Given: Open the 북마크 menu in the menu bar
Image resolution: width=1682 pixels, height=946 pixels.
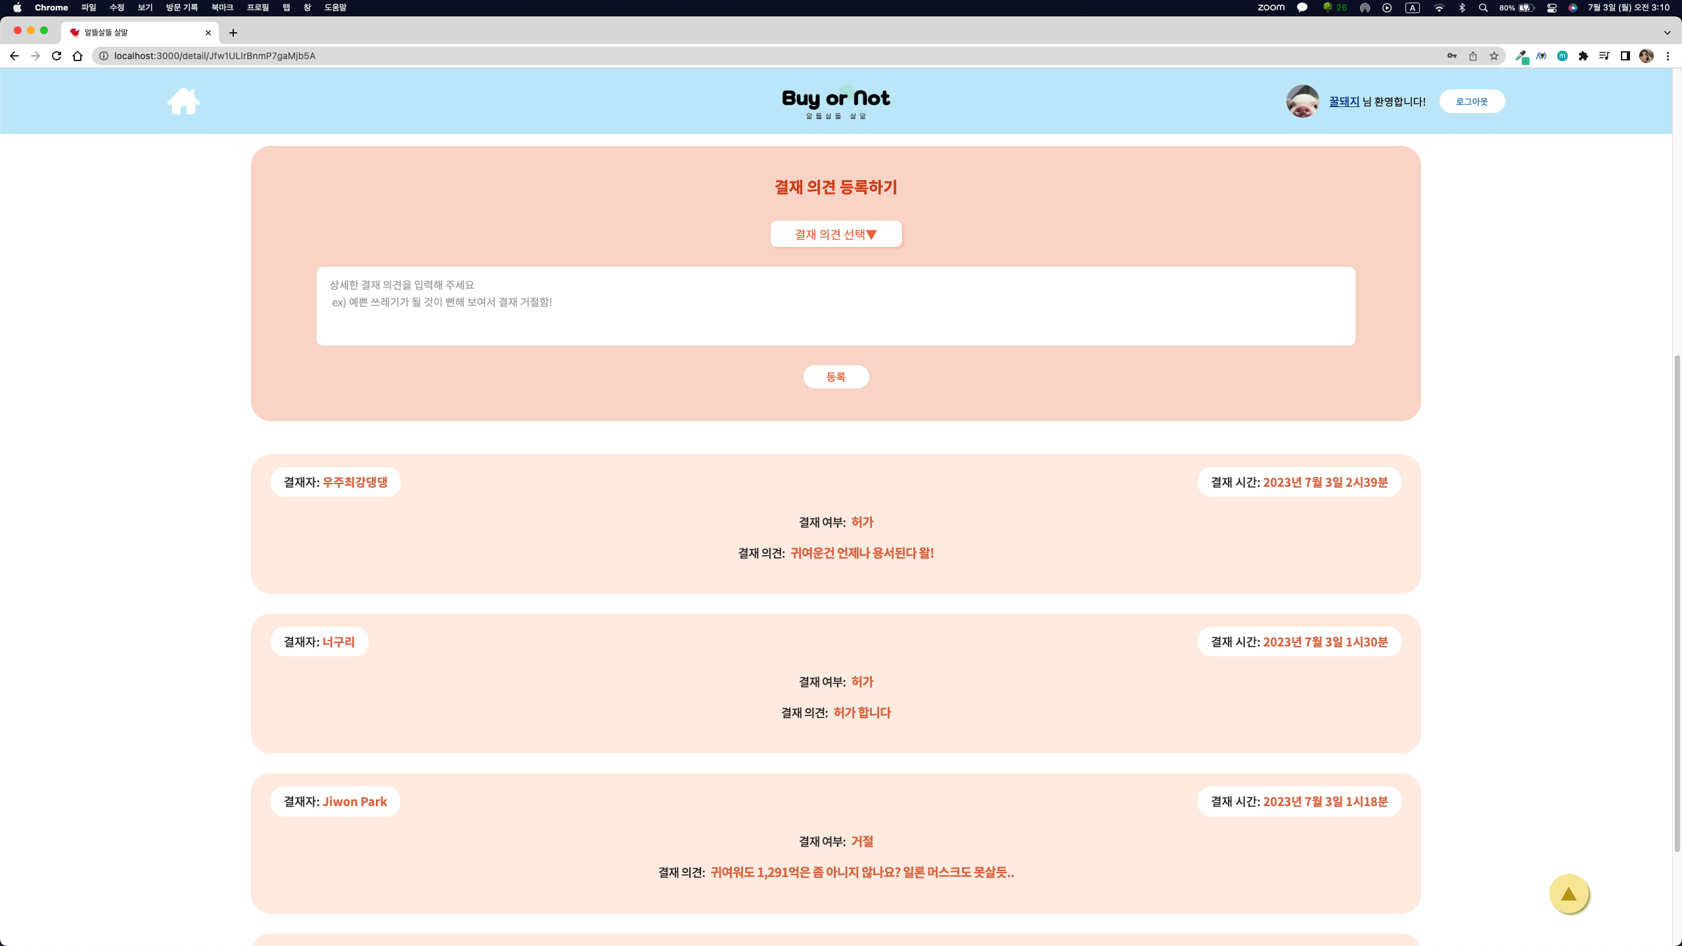Looking at the screenshot, I should 222,7.
